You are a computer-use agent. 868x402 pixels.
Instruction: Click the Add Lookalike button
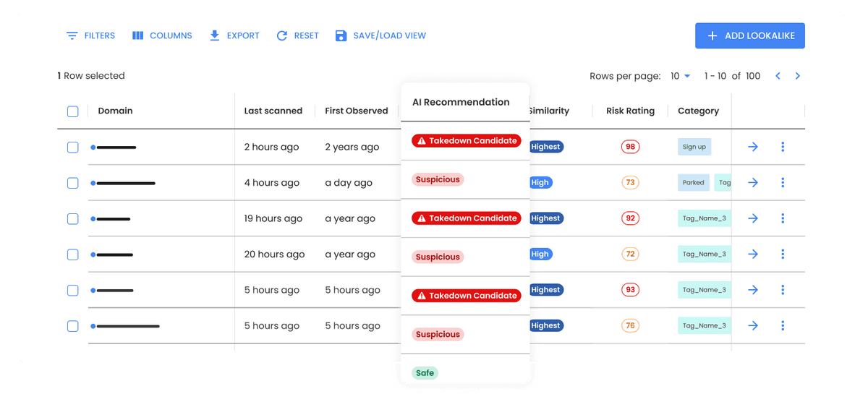tap(749, 35)
